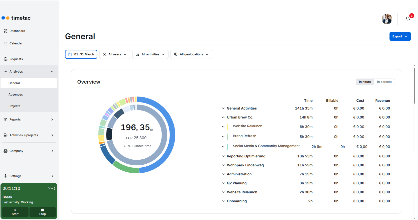Click the Dashboard grid icon
Image resolution: width=418 pixels, height=220 pixels.
tap(5, 31)
